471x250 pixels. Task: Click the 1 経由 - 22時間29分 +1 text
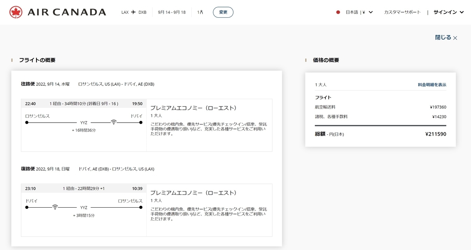84,188
